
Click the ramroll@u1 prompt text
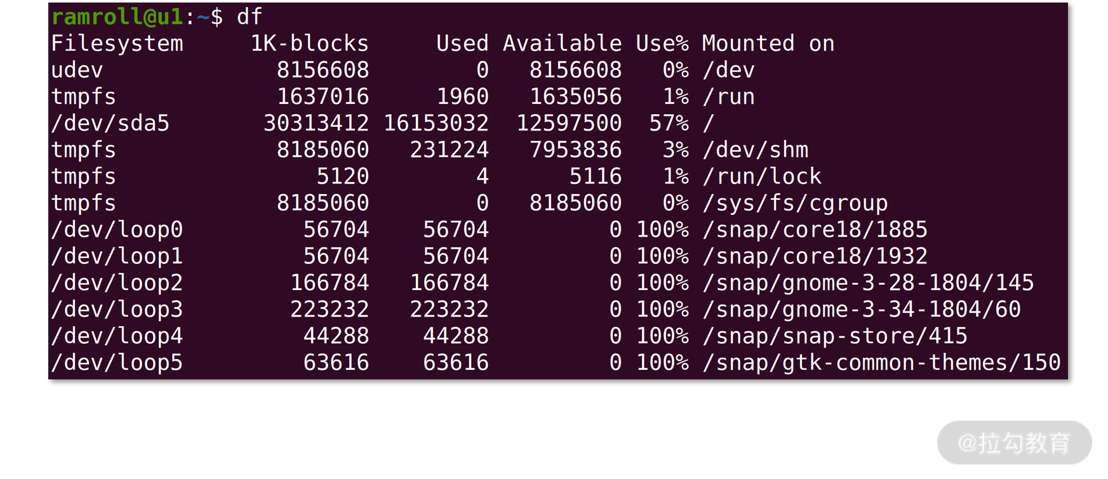click(117, 16)
